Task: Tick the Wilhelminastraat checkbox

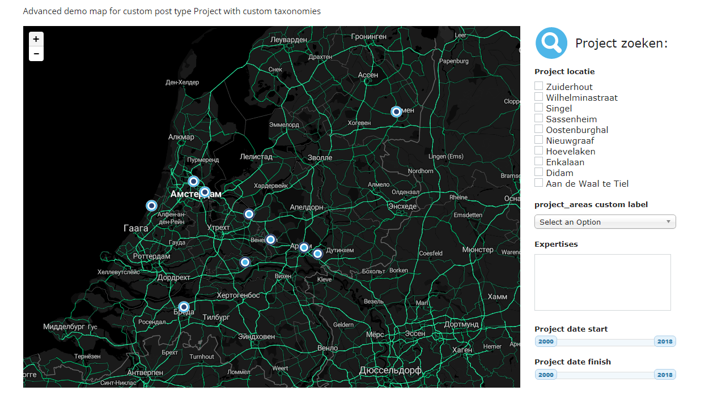Action: pyautogui.click(x=539, y=97)
